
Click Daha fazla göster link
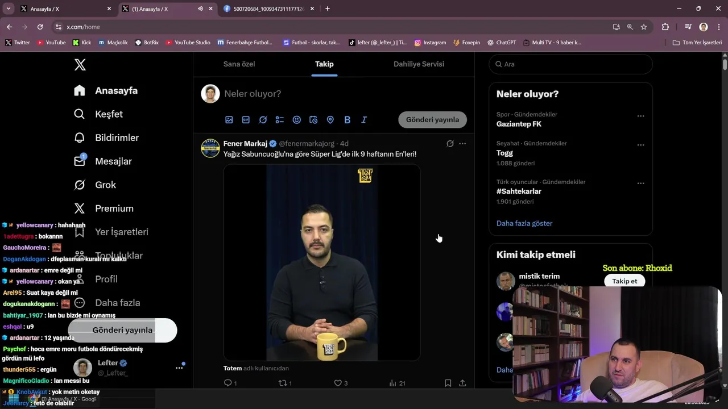tap(524, 223)
